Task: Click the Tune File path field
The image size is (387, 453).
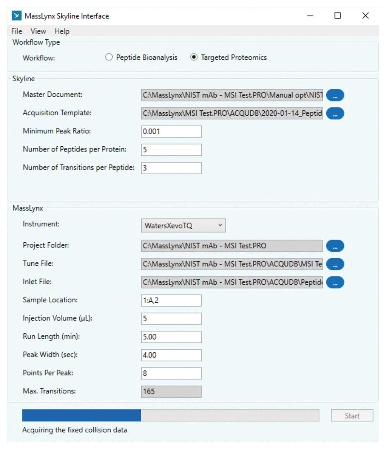Action: click(x=232, y=264)
